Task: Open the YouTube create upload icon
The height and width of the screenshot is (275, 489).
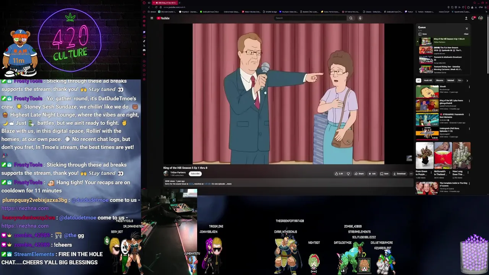Action: click(x=466, y=18)
